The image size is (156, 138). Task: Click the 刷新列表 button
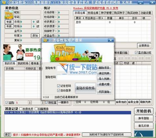[x=146, y=102]
